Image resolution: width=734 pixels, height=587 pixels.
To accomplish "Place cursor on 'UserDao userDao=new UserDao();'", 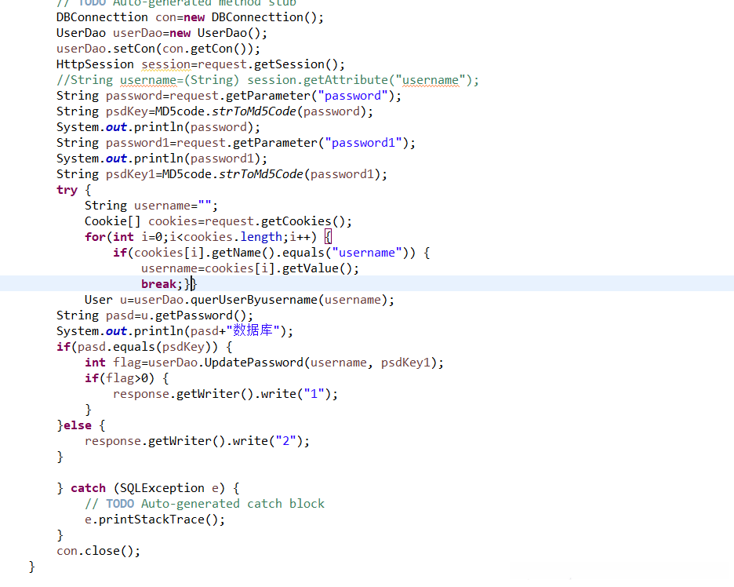I will [162, 33].
